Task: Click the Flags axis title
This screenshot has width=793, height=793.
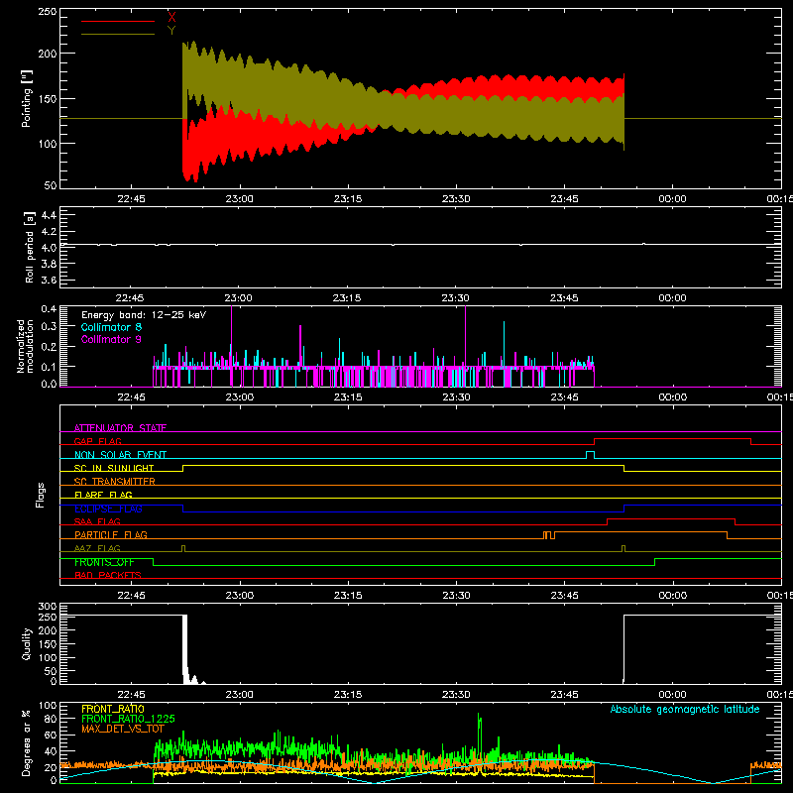Action: tap(41, 495)
